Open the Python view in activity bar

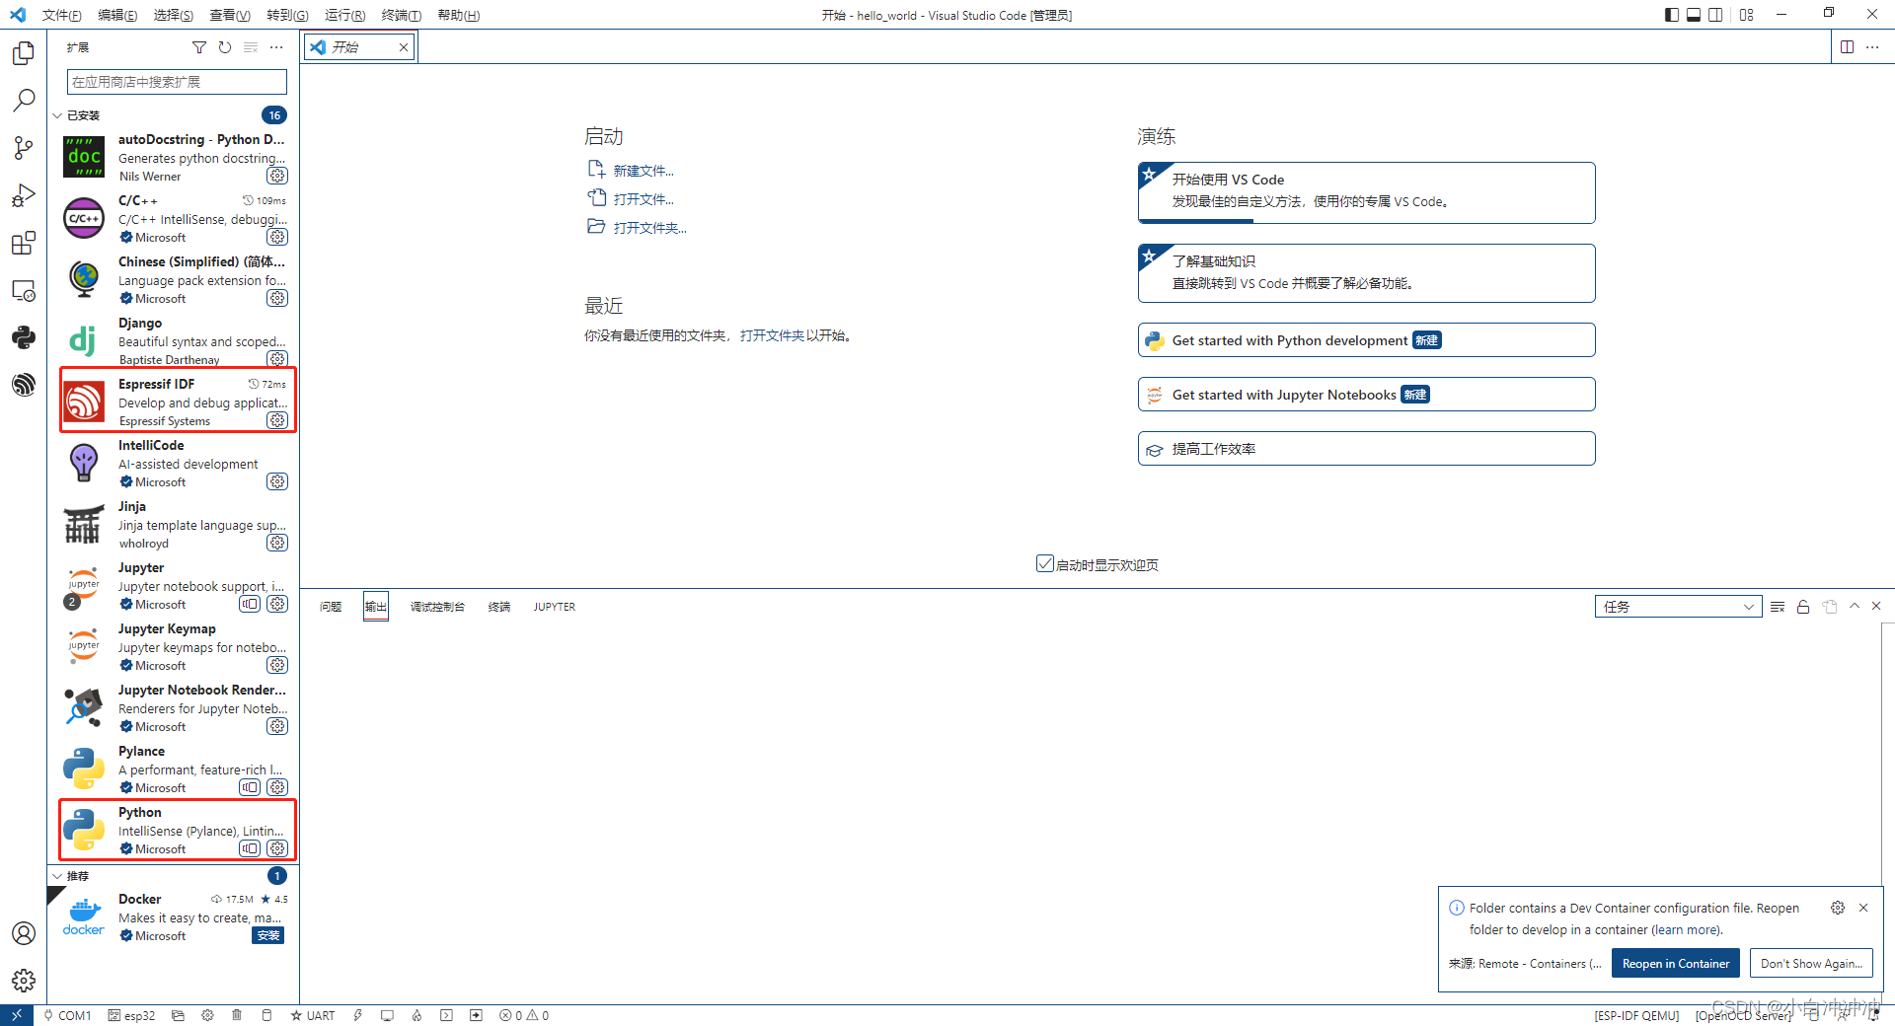click(x=24, y=337)
